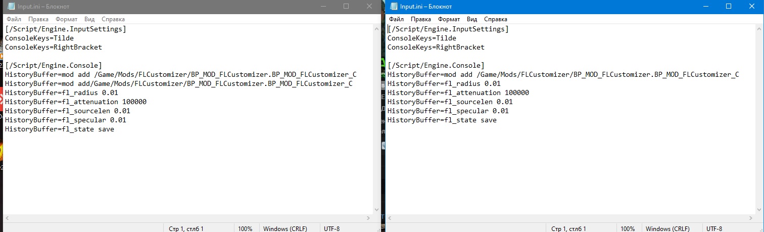Close the left Input.ini Notepad window

tap(369, 7)
